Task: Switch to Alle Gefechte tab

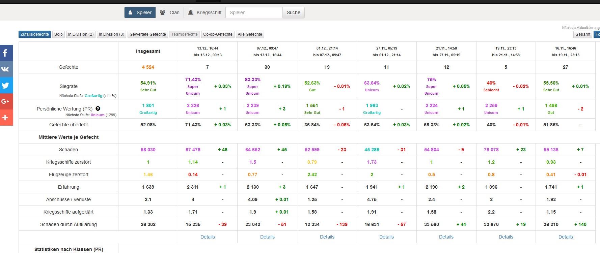Action: pos(250,34)
